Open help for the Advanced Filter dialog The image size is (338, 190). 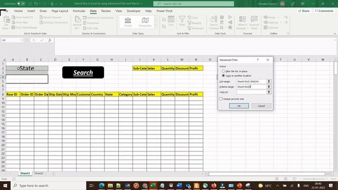click(258, 60)
